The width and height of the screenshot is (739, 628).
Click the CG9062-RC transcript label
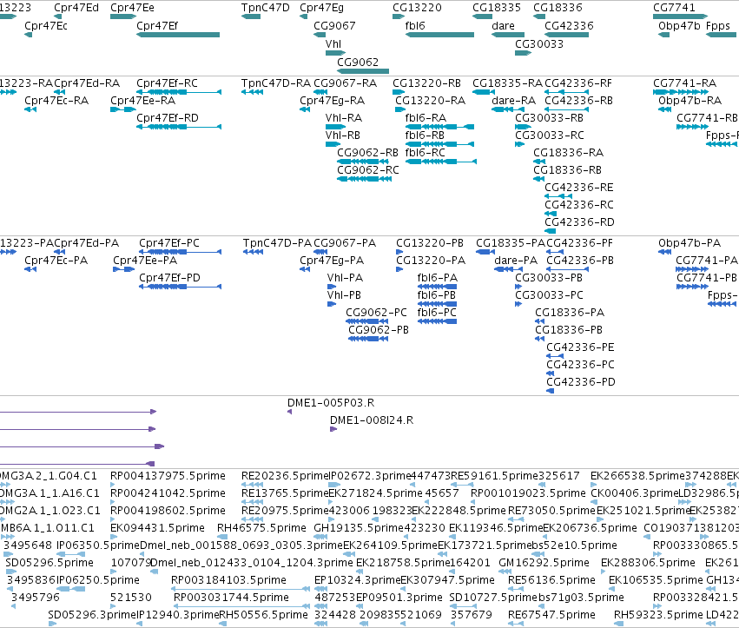[x=368, y=169]
